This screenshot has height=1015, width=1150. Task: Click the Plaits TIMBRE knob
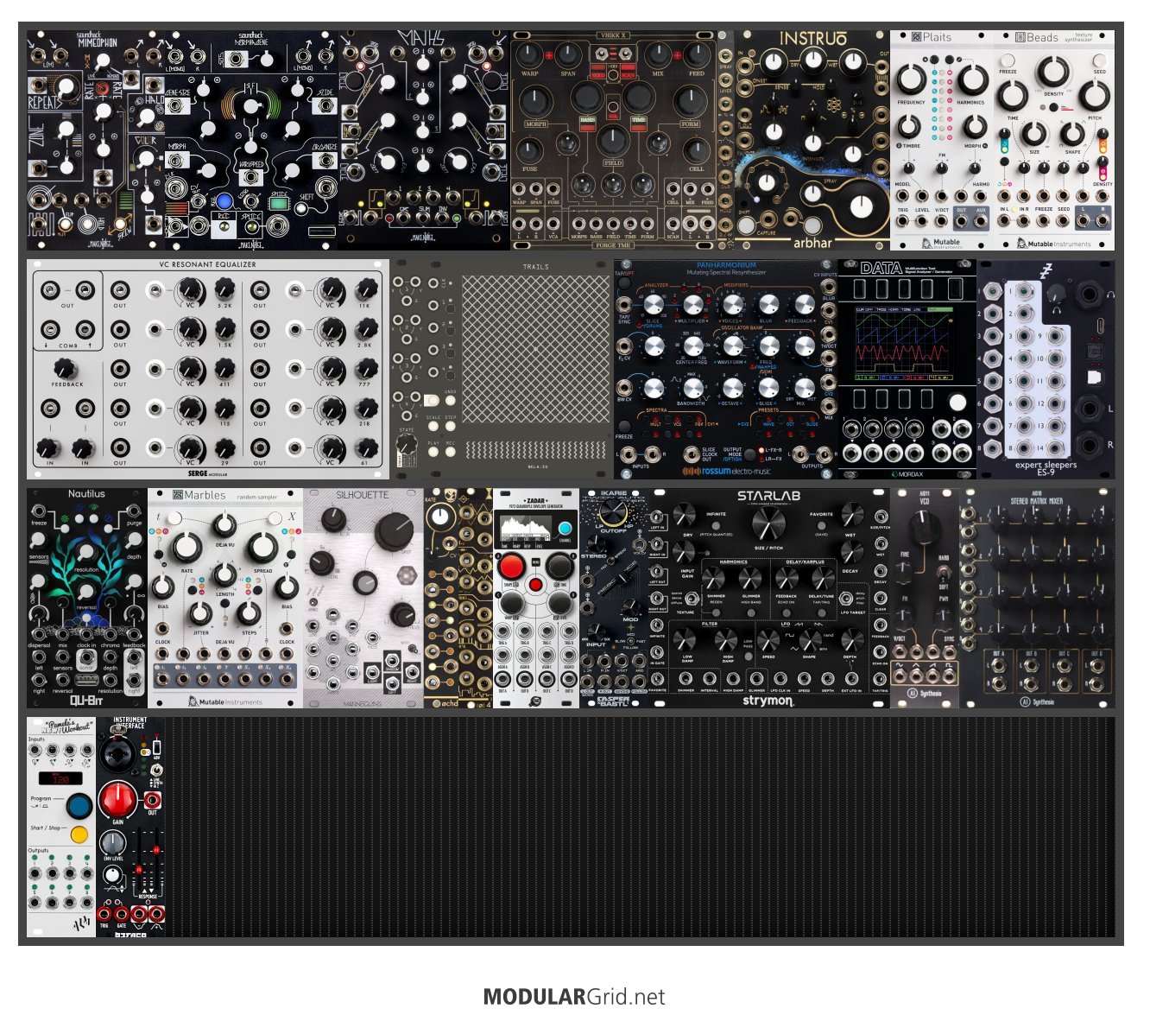click(910, 127)
